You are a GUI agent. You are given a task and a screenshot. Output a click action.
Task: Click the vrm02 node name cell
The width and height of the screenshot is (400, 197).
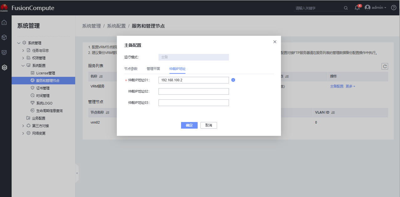[x=95, y=122]
